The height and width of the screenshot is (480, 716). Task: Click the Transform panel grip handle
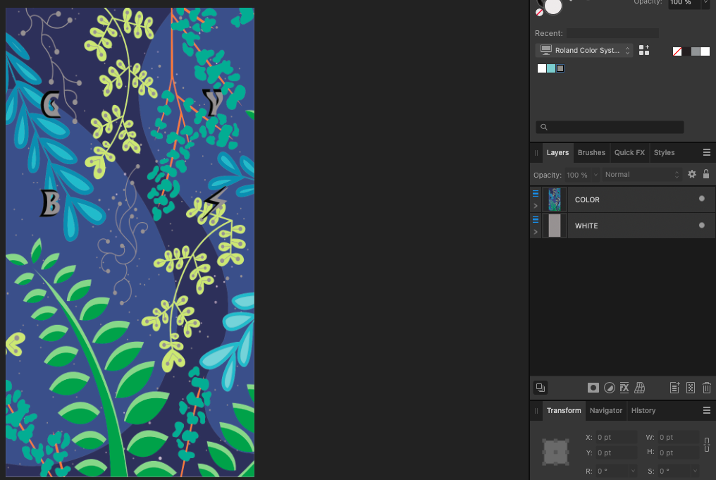(536, 411)
